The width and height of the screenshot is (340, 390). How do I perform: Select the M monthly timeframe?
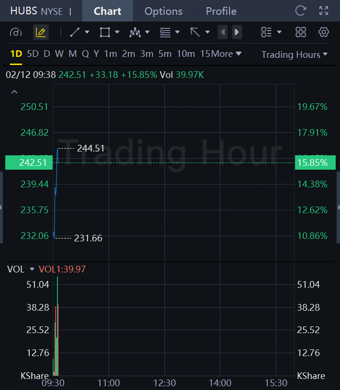click(73, 54)
